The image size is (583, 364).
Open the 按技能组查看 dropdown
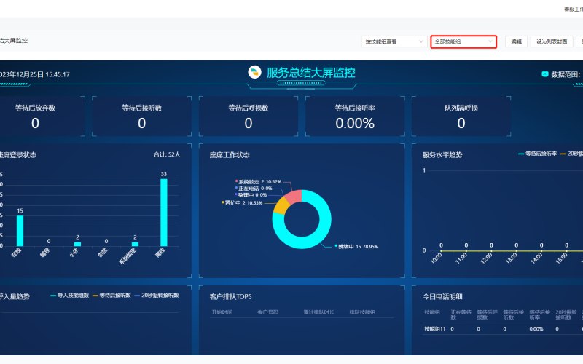point(394,41)
